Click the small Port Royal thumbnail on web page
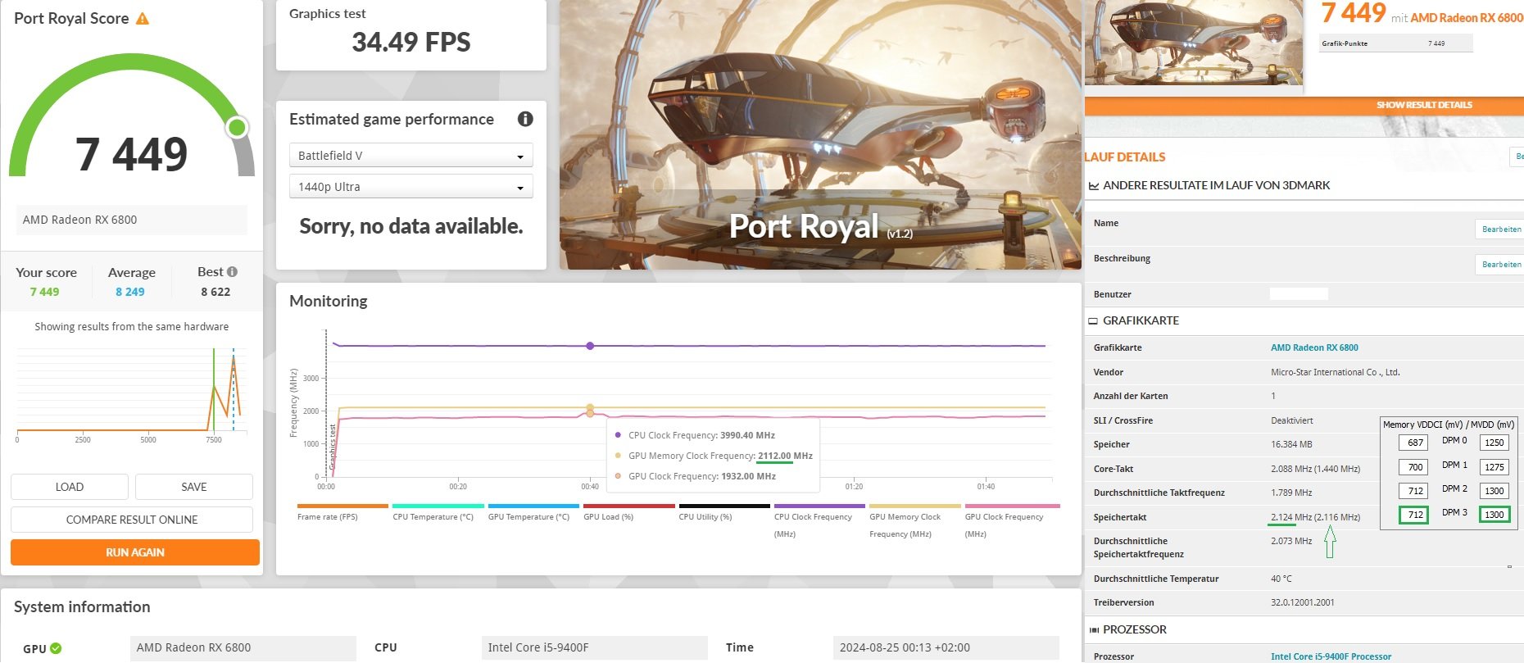 pos(1194,42)
